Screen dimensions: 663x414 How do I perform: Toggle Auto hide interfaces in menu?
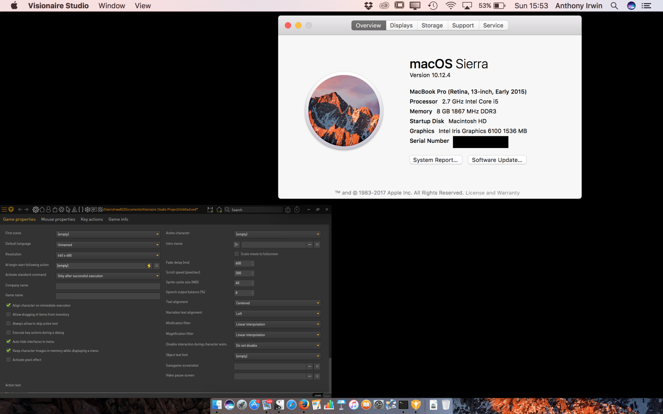[8, 342]
